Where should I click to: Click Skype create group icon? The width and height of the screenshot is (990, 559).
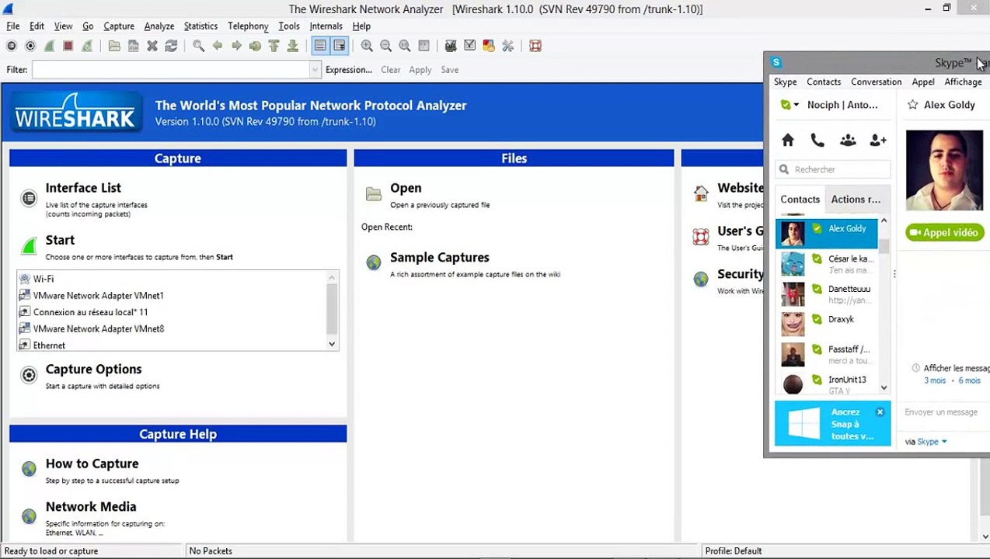tap(848, 141)
